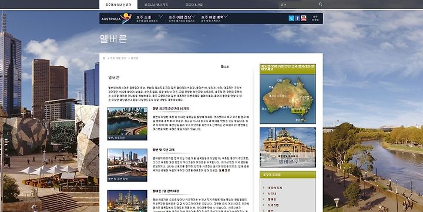Viewport: 423px width, 212px height.
Task: Click the print link above the article
Action: pyautogui.click(x=224, y=66)
